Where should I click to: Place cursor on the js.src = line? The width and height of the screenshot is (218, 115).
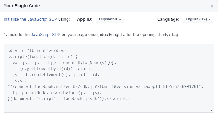click(x=22, y=81)
